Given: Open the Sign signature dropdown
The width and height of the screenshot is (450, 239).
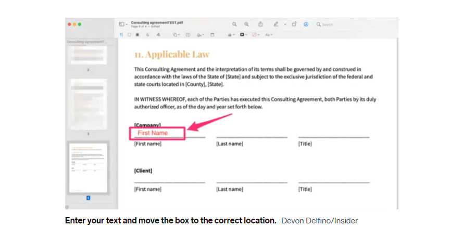Looking at the screenshot, I should 201,35.
